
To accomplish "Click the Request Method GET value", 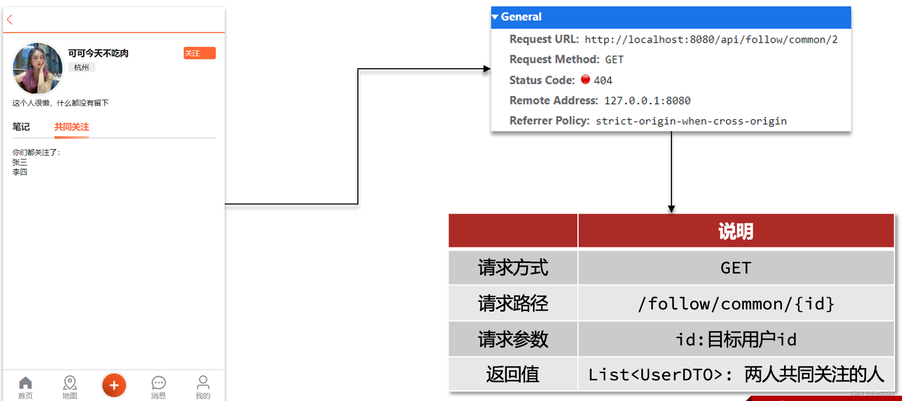I will coord(614,60).
